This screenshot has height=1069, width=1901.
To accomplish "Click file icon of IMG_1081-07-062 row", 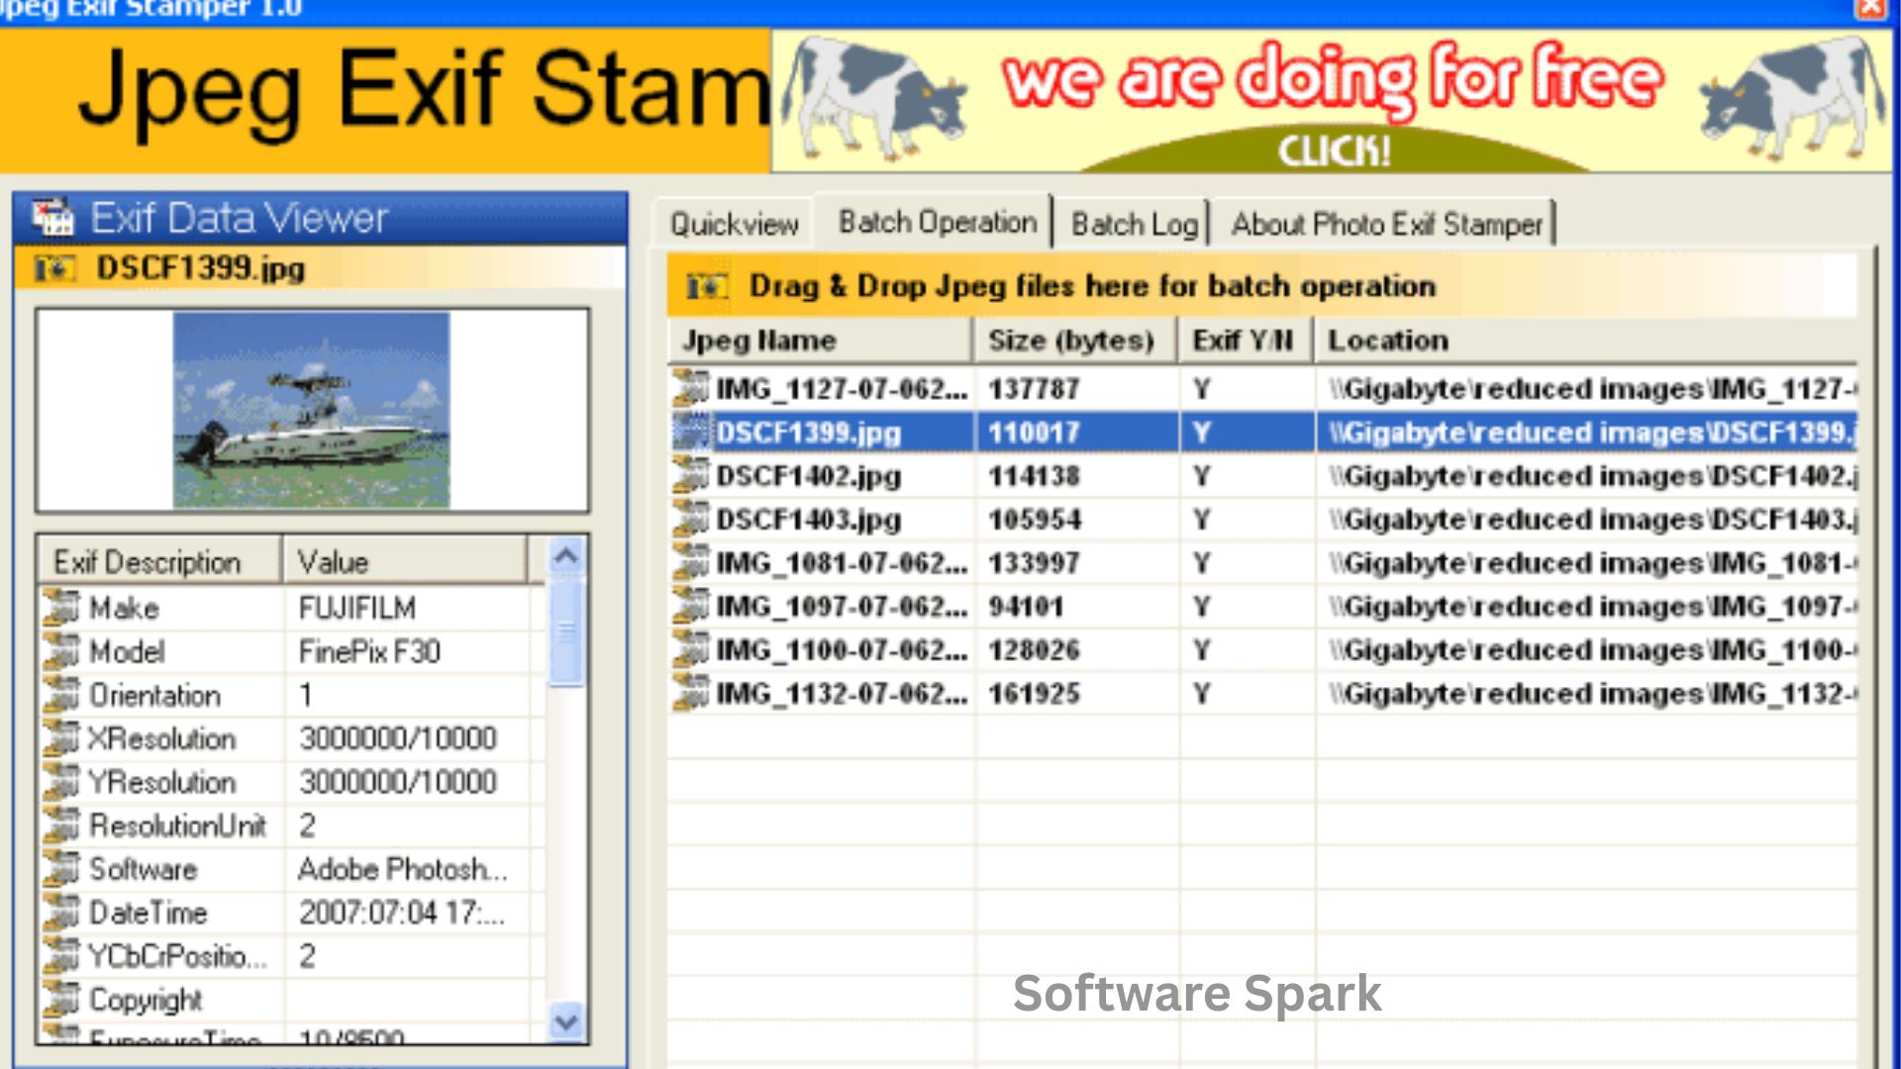I will (691, 562).
